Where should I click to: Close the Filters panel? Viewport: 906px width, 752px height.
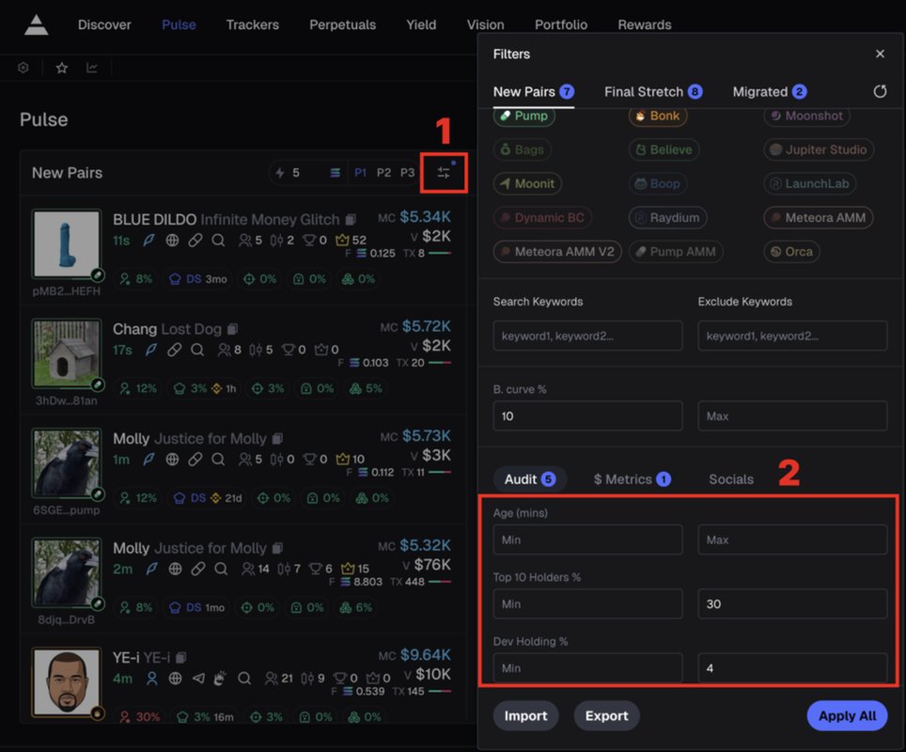[880, 54]
